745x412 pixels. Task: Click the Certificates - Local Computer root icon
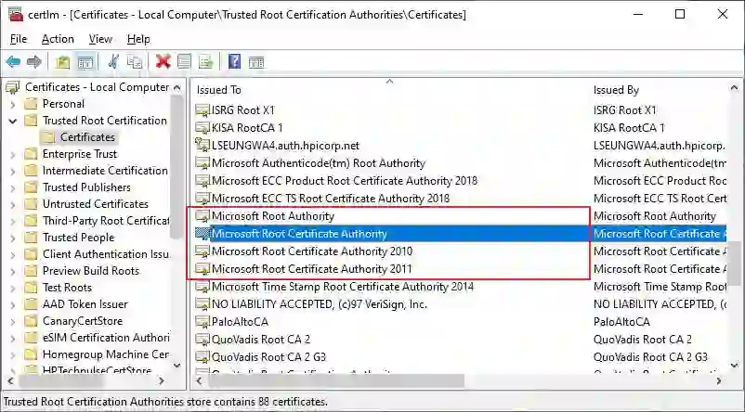[x=12, y=87]
